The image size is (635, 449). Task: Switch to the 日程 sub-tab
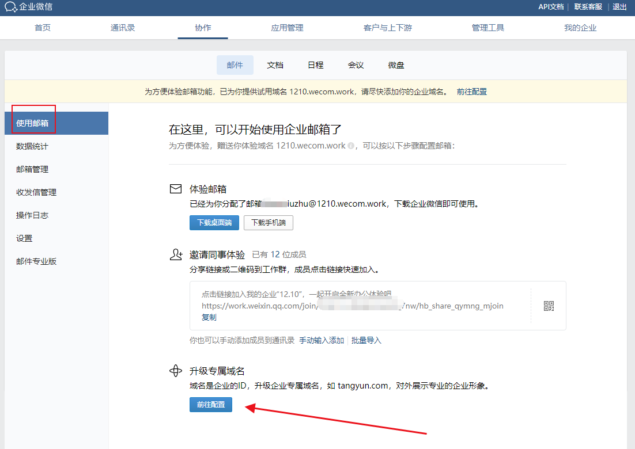point(315,65)
